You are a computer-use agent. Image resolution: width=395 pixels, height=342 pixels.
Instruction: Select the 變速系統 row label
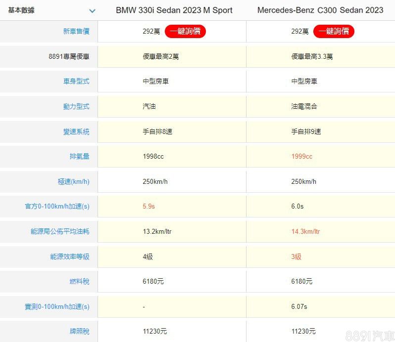[76, 131]
